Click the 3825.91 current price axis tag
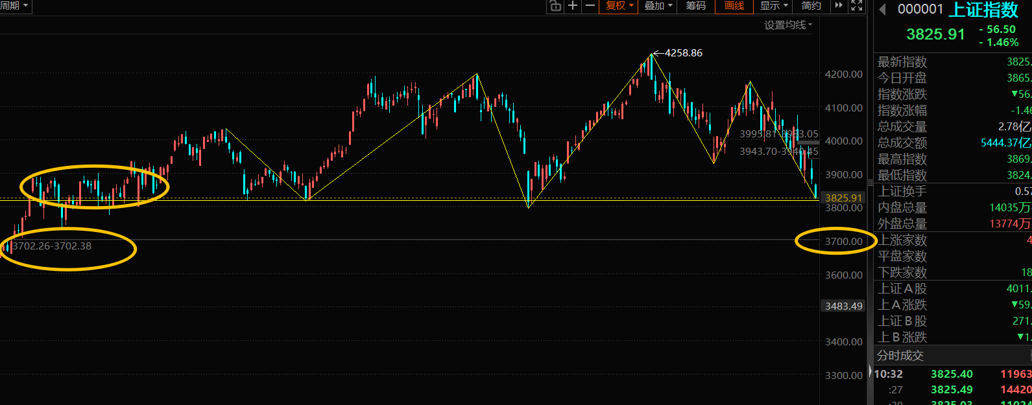This screenshot has height=405, width=1032. pos(843,198)
